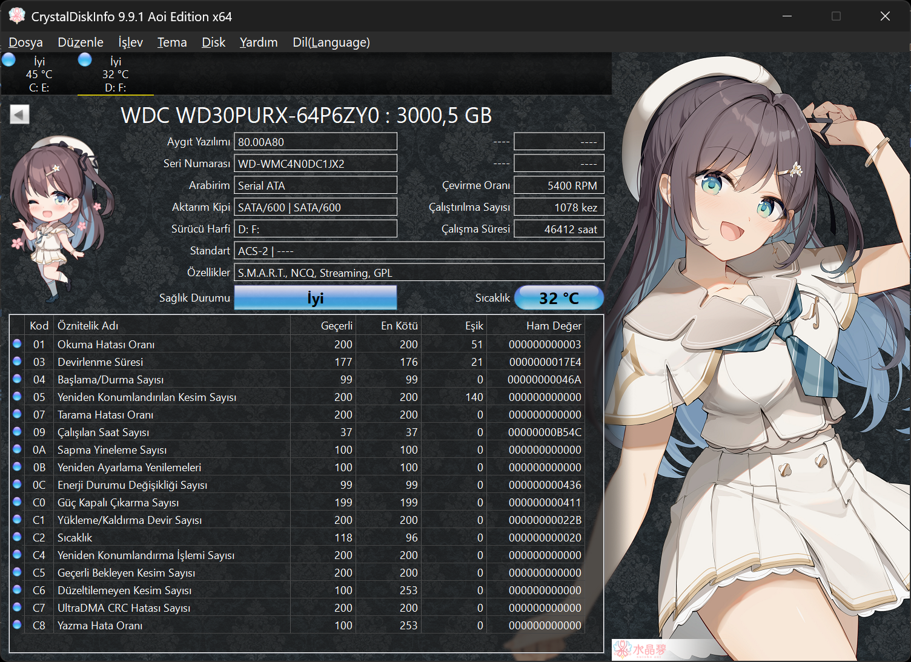Select the Devirlenme Süresi row
This screenshot has height=662, width=911.
(297, 362)
